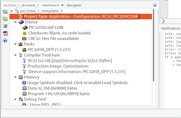Click the chip icon next to PIC32MX250F128B

click(x=25, y=28)
